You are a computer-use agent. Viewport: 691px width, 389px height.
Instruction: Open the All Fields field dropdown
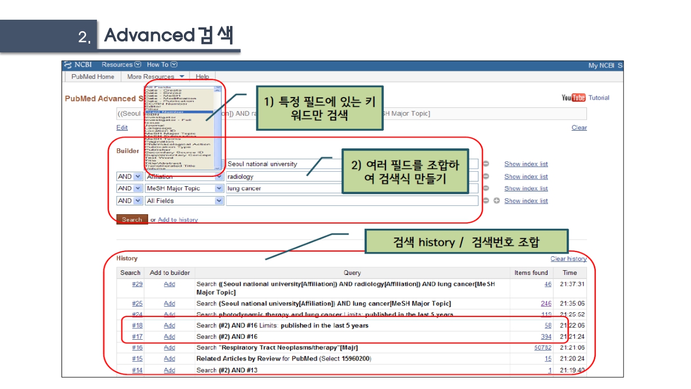coord(184,201)
